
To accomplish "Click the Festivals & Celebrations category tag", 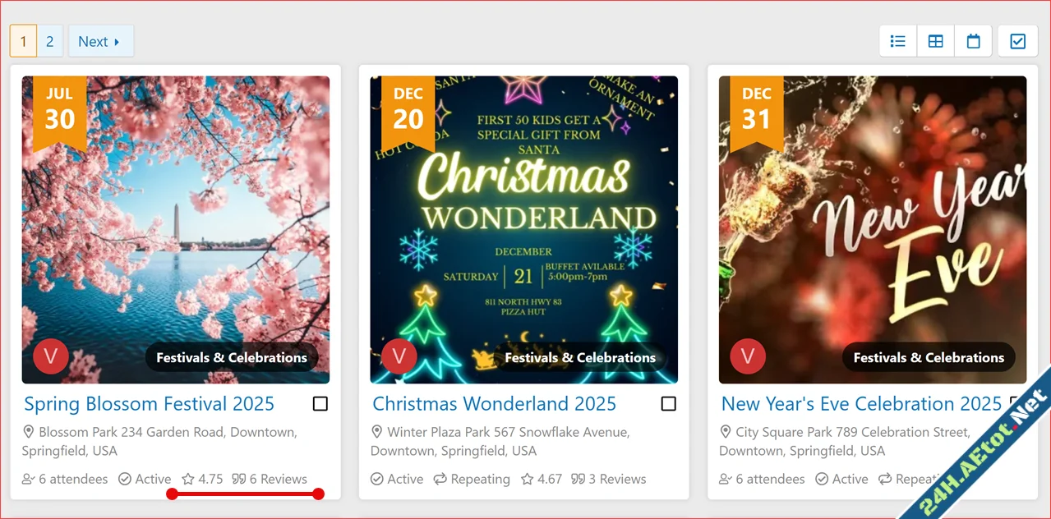I will pos(231,357).
